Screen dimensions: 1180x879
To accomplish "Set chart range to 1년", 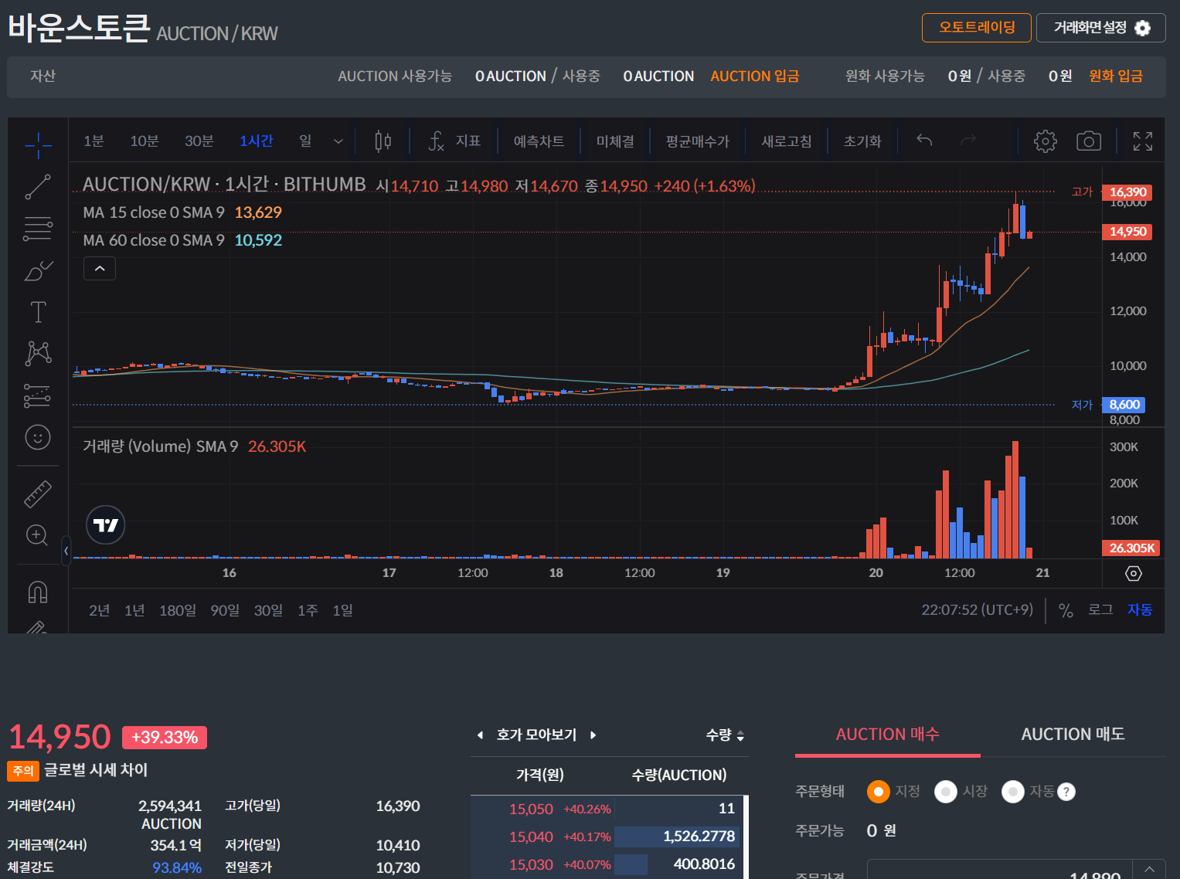I will pyautogui.click(x=134, y=610).
